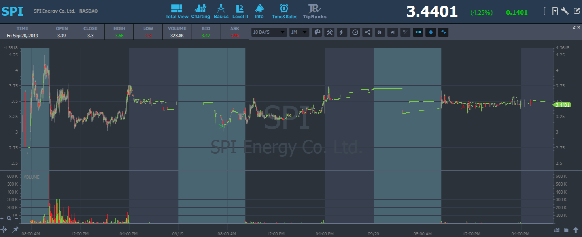Viewport: 582px width, 237px height.
Task: Open the wrench settings icon in header
Action: pyautogui.click(x=565, y=11)
